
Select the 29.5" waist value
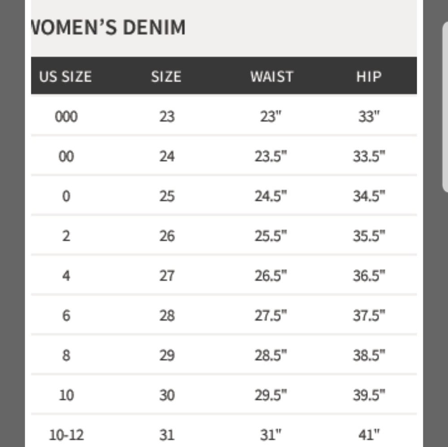(271, 395)
